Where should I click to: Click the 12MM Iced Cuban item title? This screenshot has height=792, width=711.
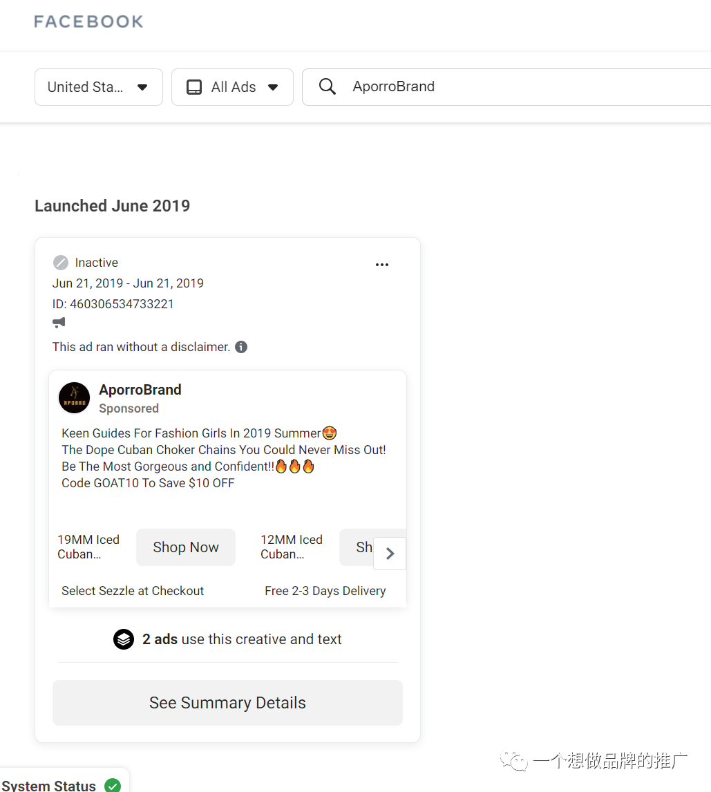pyautogui.click(x=292, y=547)
